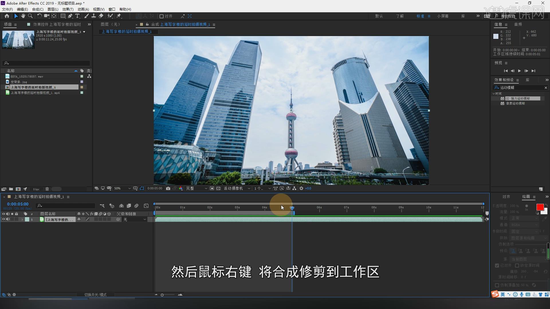The width and height of the screenshot is (550, 309).
Task: Open the 效果(T) menu
Action: (68, 9)
